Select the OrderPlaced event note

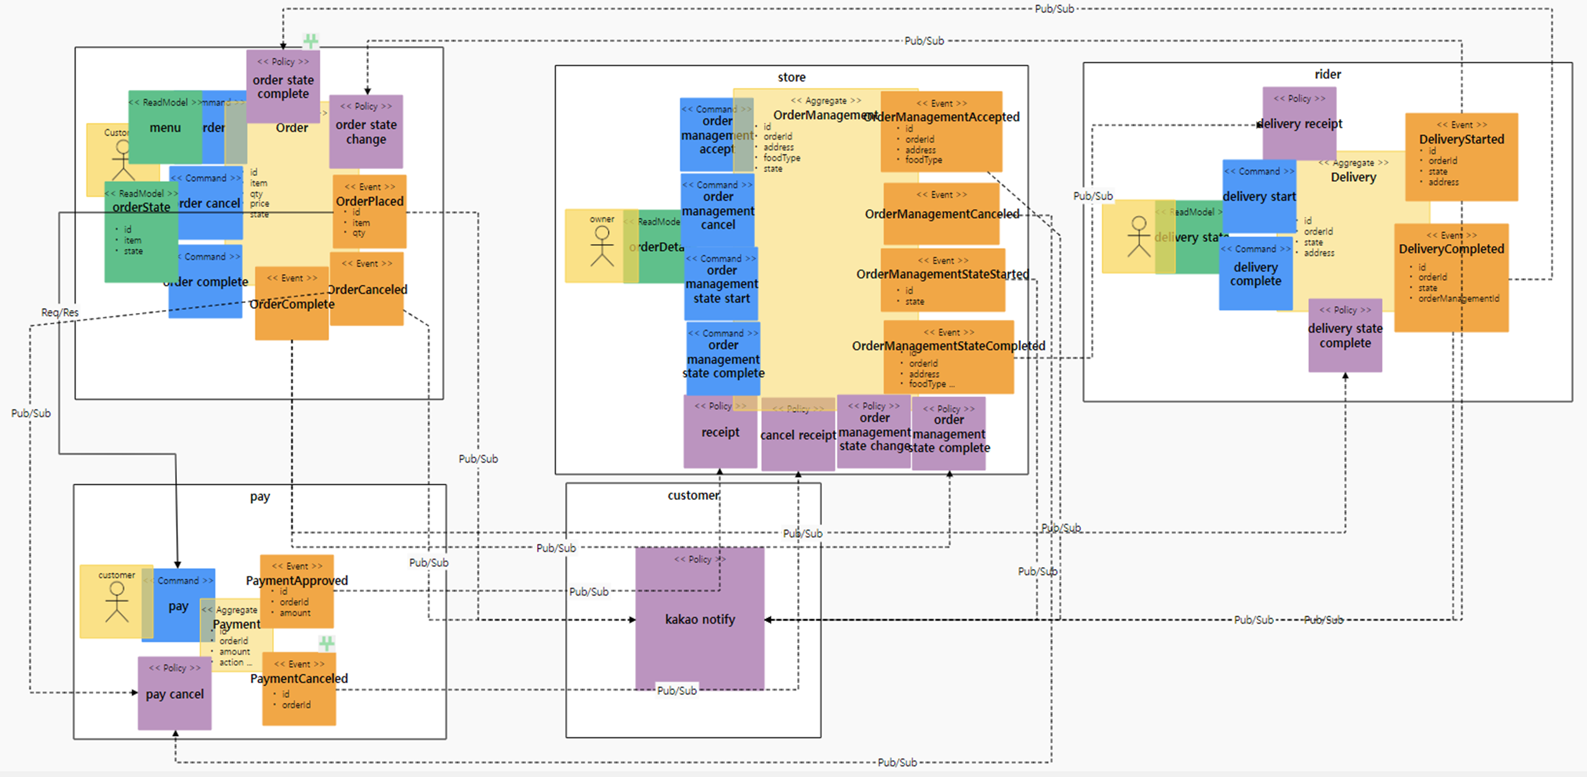point(369,212)
